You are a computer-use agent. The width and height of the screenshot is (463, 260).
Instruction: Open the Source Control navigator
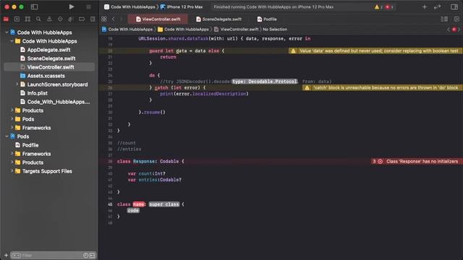17,19
